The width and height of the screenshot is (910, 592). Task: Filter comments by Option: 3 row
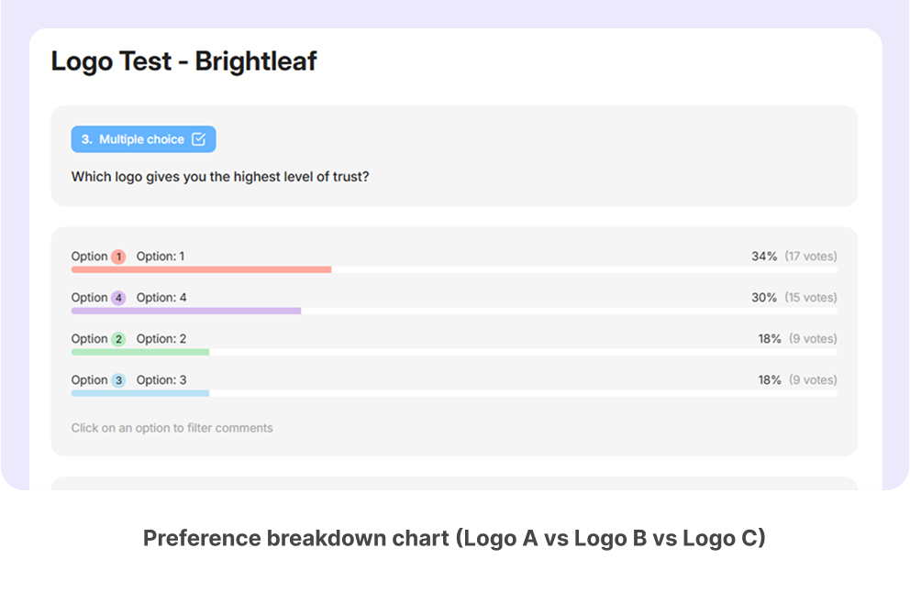pyautogui.click(x=454, y=384)
